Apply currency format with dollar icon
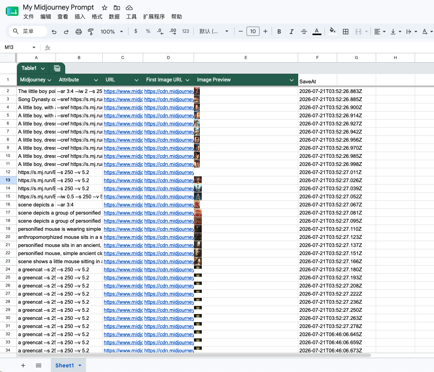This screenshot has height=372, width=434. click(x=136, y=31)
